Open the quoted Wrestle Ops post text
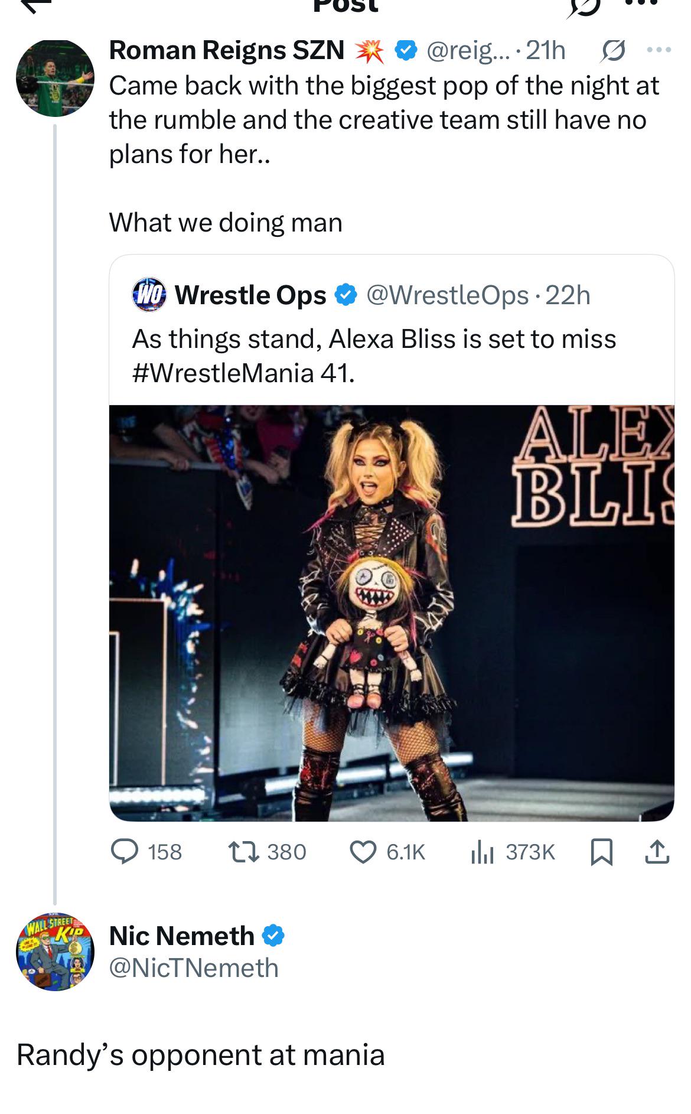This screenshot has width=691, height=1114. (374, 356)
